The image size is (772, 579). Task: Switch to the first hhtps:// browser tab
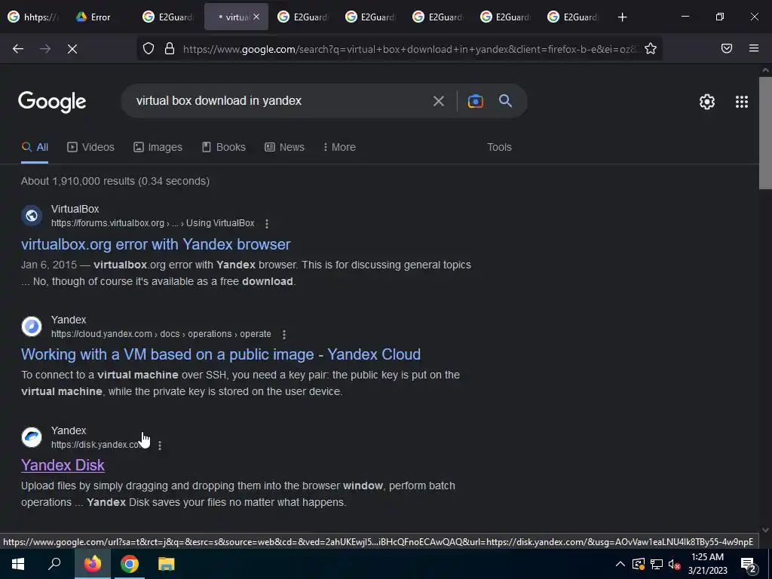(x=35, y=17)
